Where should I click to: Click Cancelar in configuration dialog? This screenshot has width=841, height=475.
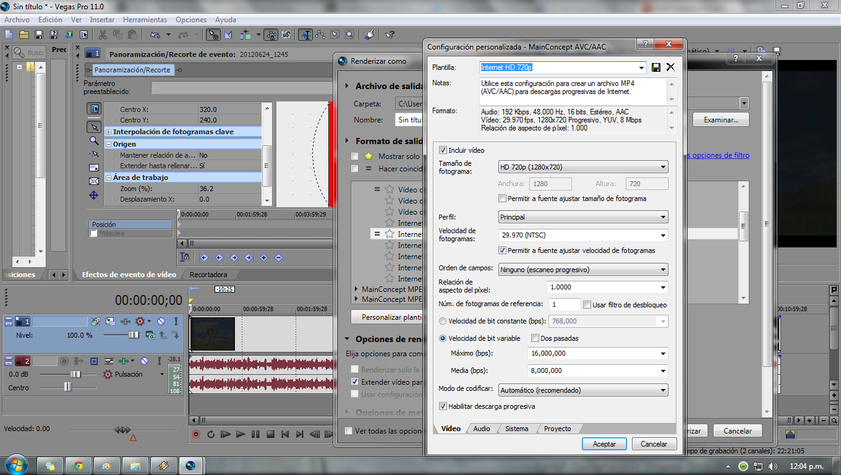pos(654,444)
